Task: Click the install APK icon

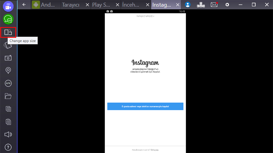Action: coord(8,83)
